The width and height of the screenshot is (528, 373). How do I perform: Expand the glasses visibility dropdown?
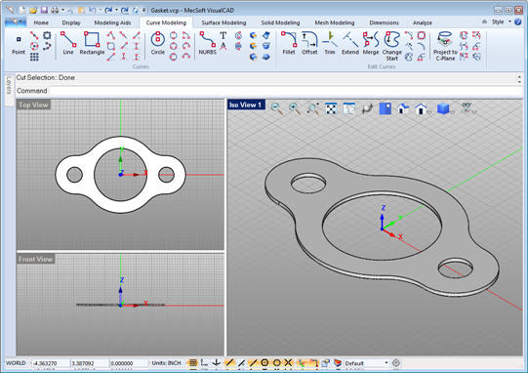[x=474, y=112]
